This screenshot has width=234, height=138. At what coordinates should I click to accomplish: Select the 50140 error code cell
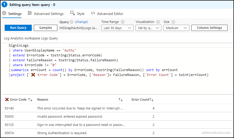click(9, 108)
